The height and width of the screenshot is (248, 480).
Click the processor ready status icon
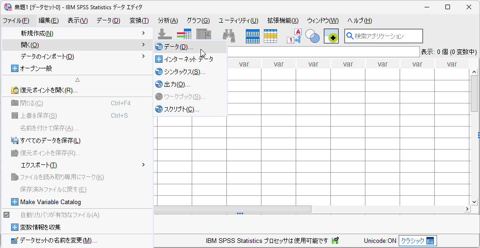click(x=335, y=241)
